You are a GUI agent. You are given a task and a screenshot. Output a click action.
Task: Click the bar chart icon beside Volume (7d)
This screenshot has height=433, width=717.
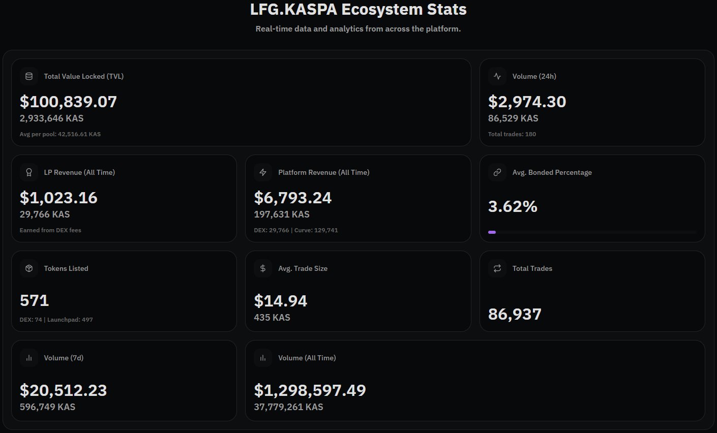click(x=29, y=358)
